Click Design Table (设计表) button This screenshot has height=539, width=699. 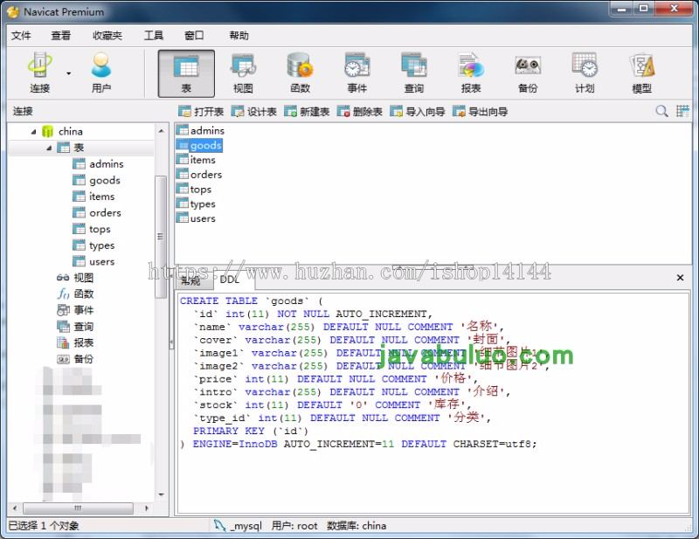(x=254, y=112)
